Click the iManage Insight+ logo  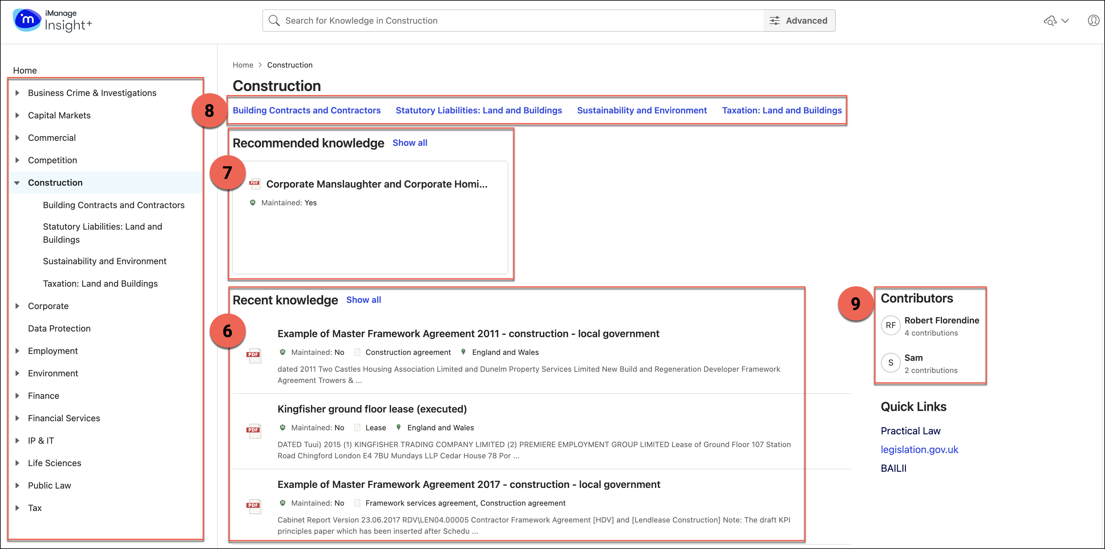click(52, 20)
